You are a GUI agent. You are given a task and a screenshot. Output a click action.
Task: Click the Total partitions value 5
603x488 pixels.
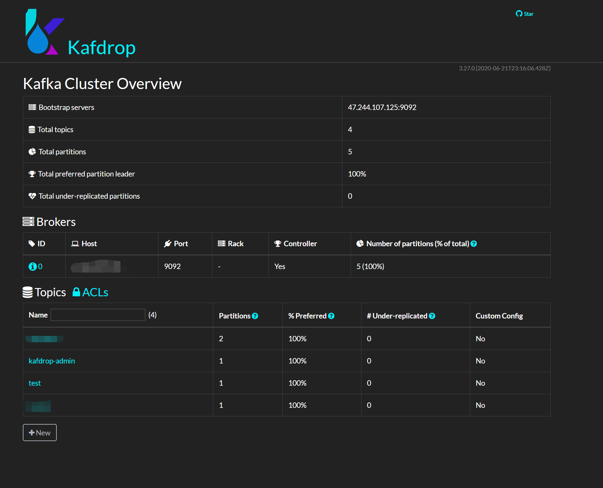(x=350, y=152)
